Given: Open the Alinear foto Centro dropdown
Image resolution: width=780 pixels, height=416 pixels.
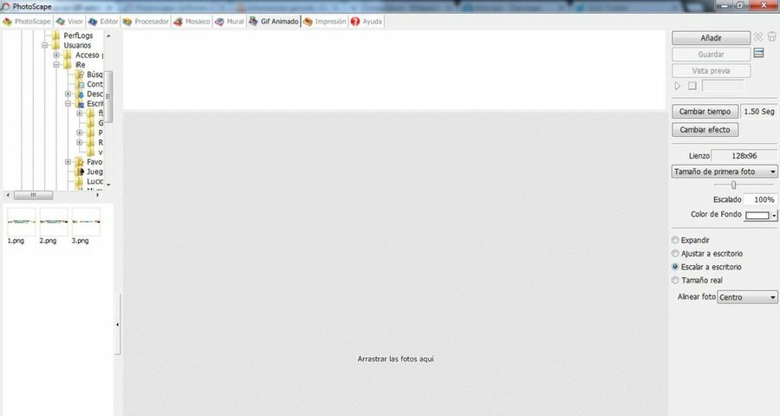Looking at the screenshot, I should tap(748, 297).
